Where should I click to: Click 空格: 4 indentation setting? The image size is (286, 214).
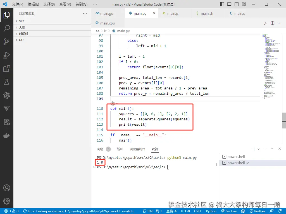pyautogui.click(x=171, y=211)
